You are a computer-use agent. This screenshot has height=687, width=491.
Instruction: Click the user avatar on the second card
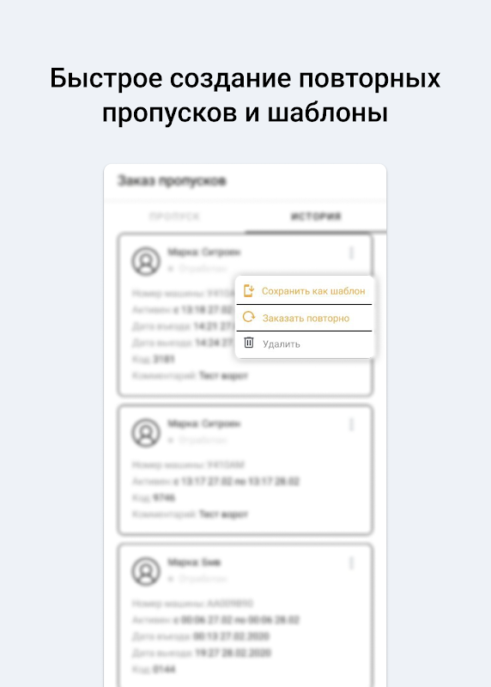[x=146, y=433]
